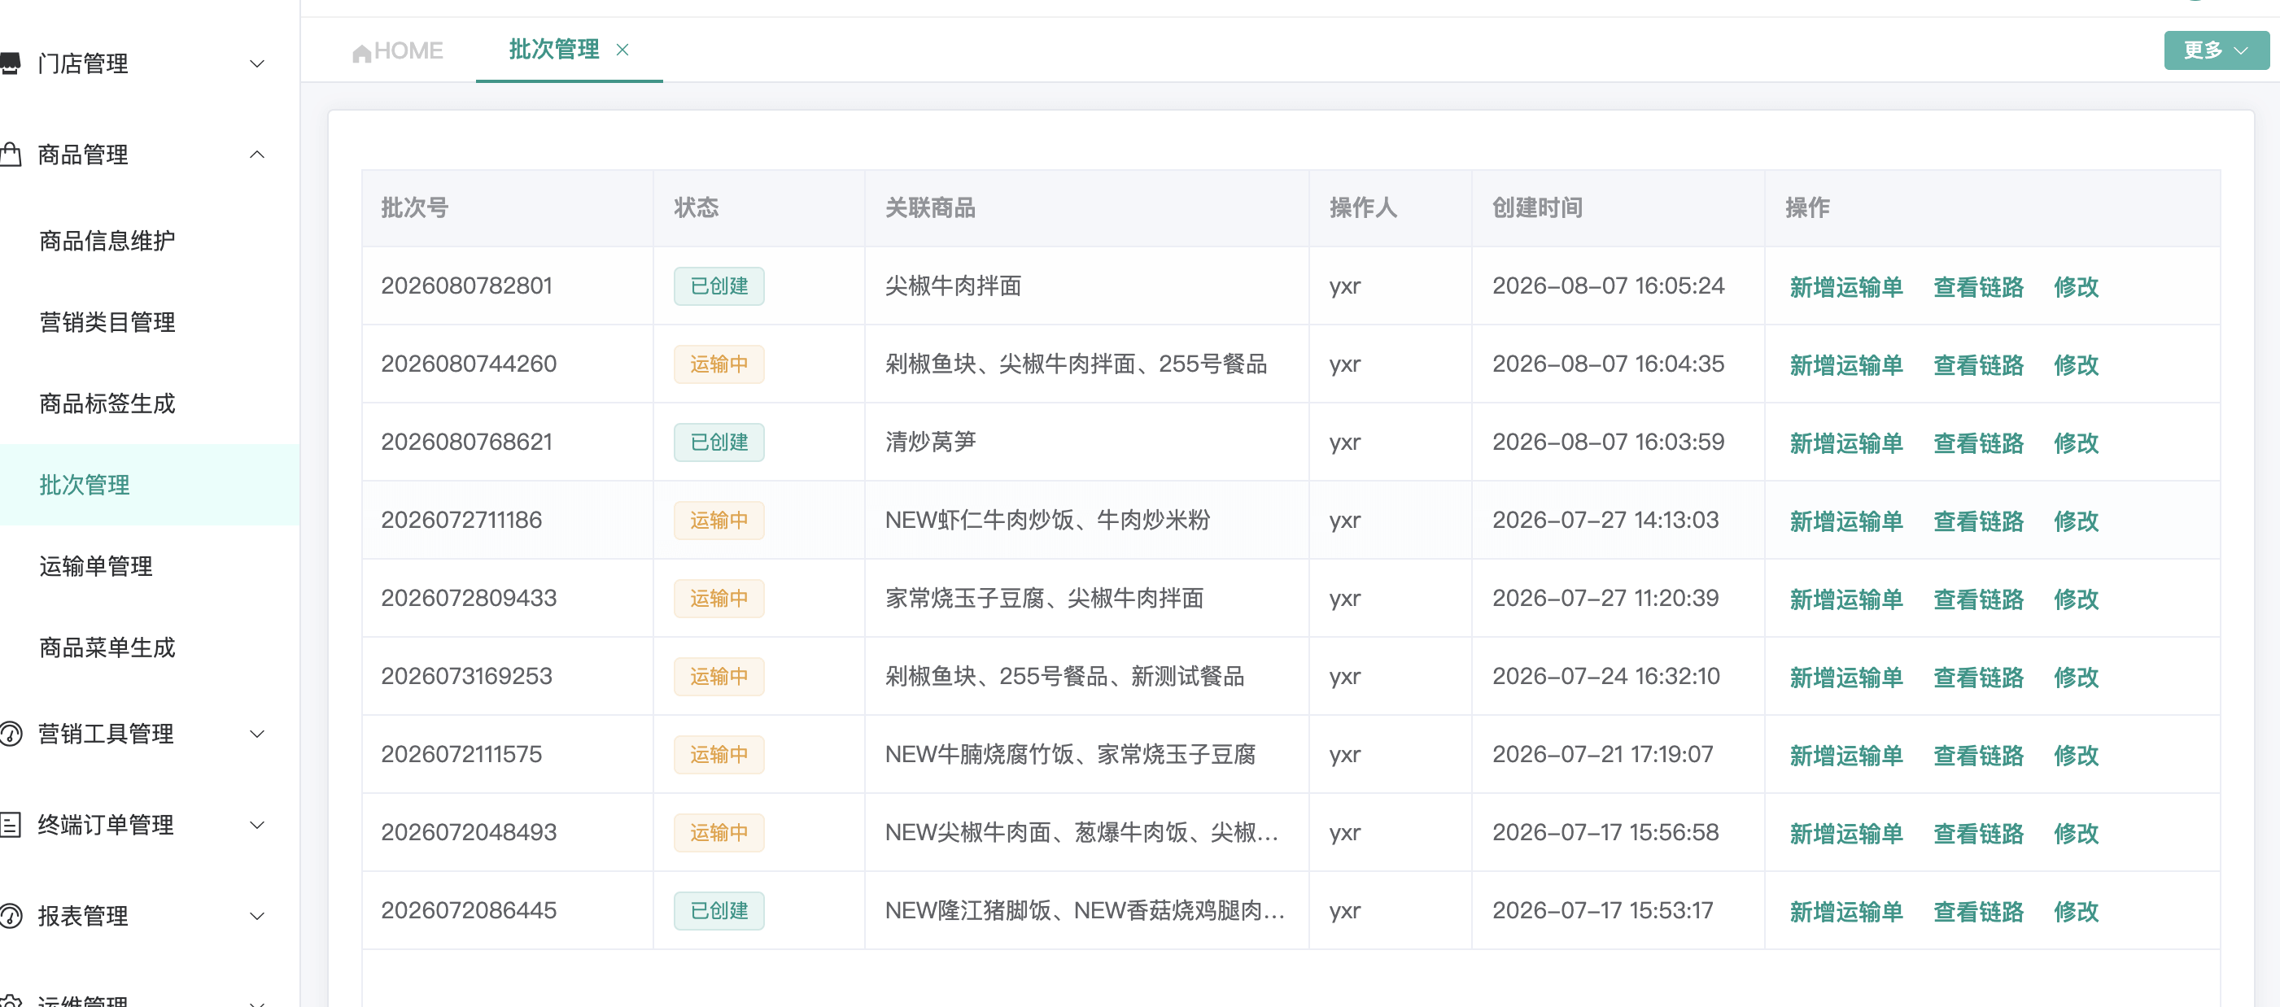Click 修改 for batch 2026080768621
2280x1007 pixels.
[2076, 442]
